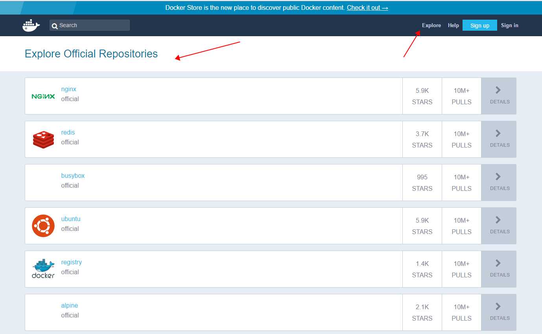Click redis 10M+ pulls count

pyautogui.click(x=461, y=134)
